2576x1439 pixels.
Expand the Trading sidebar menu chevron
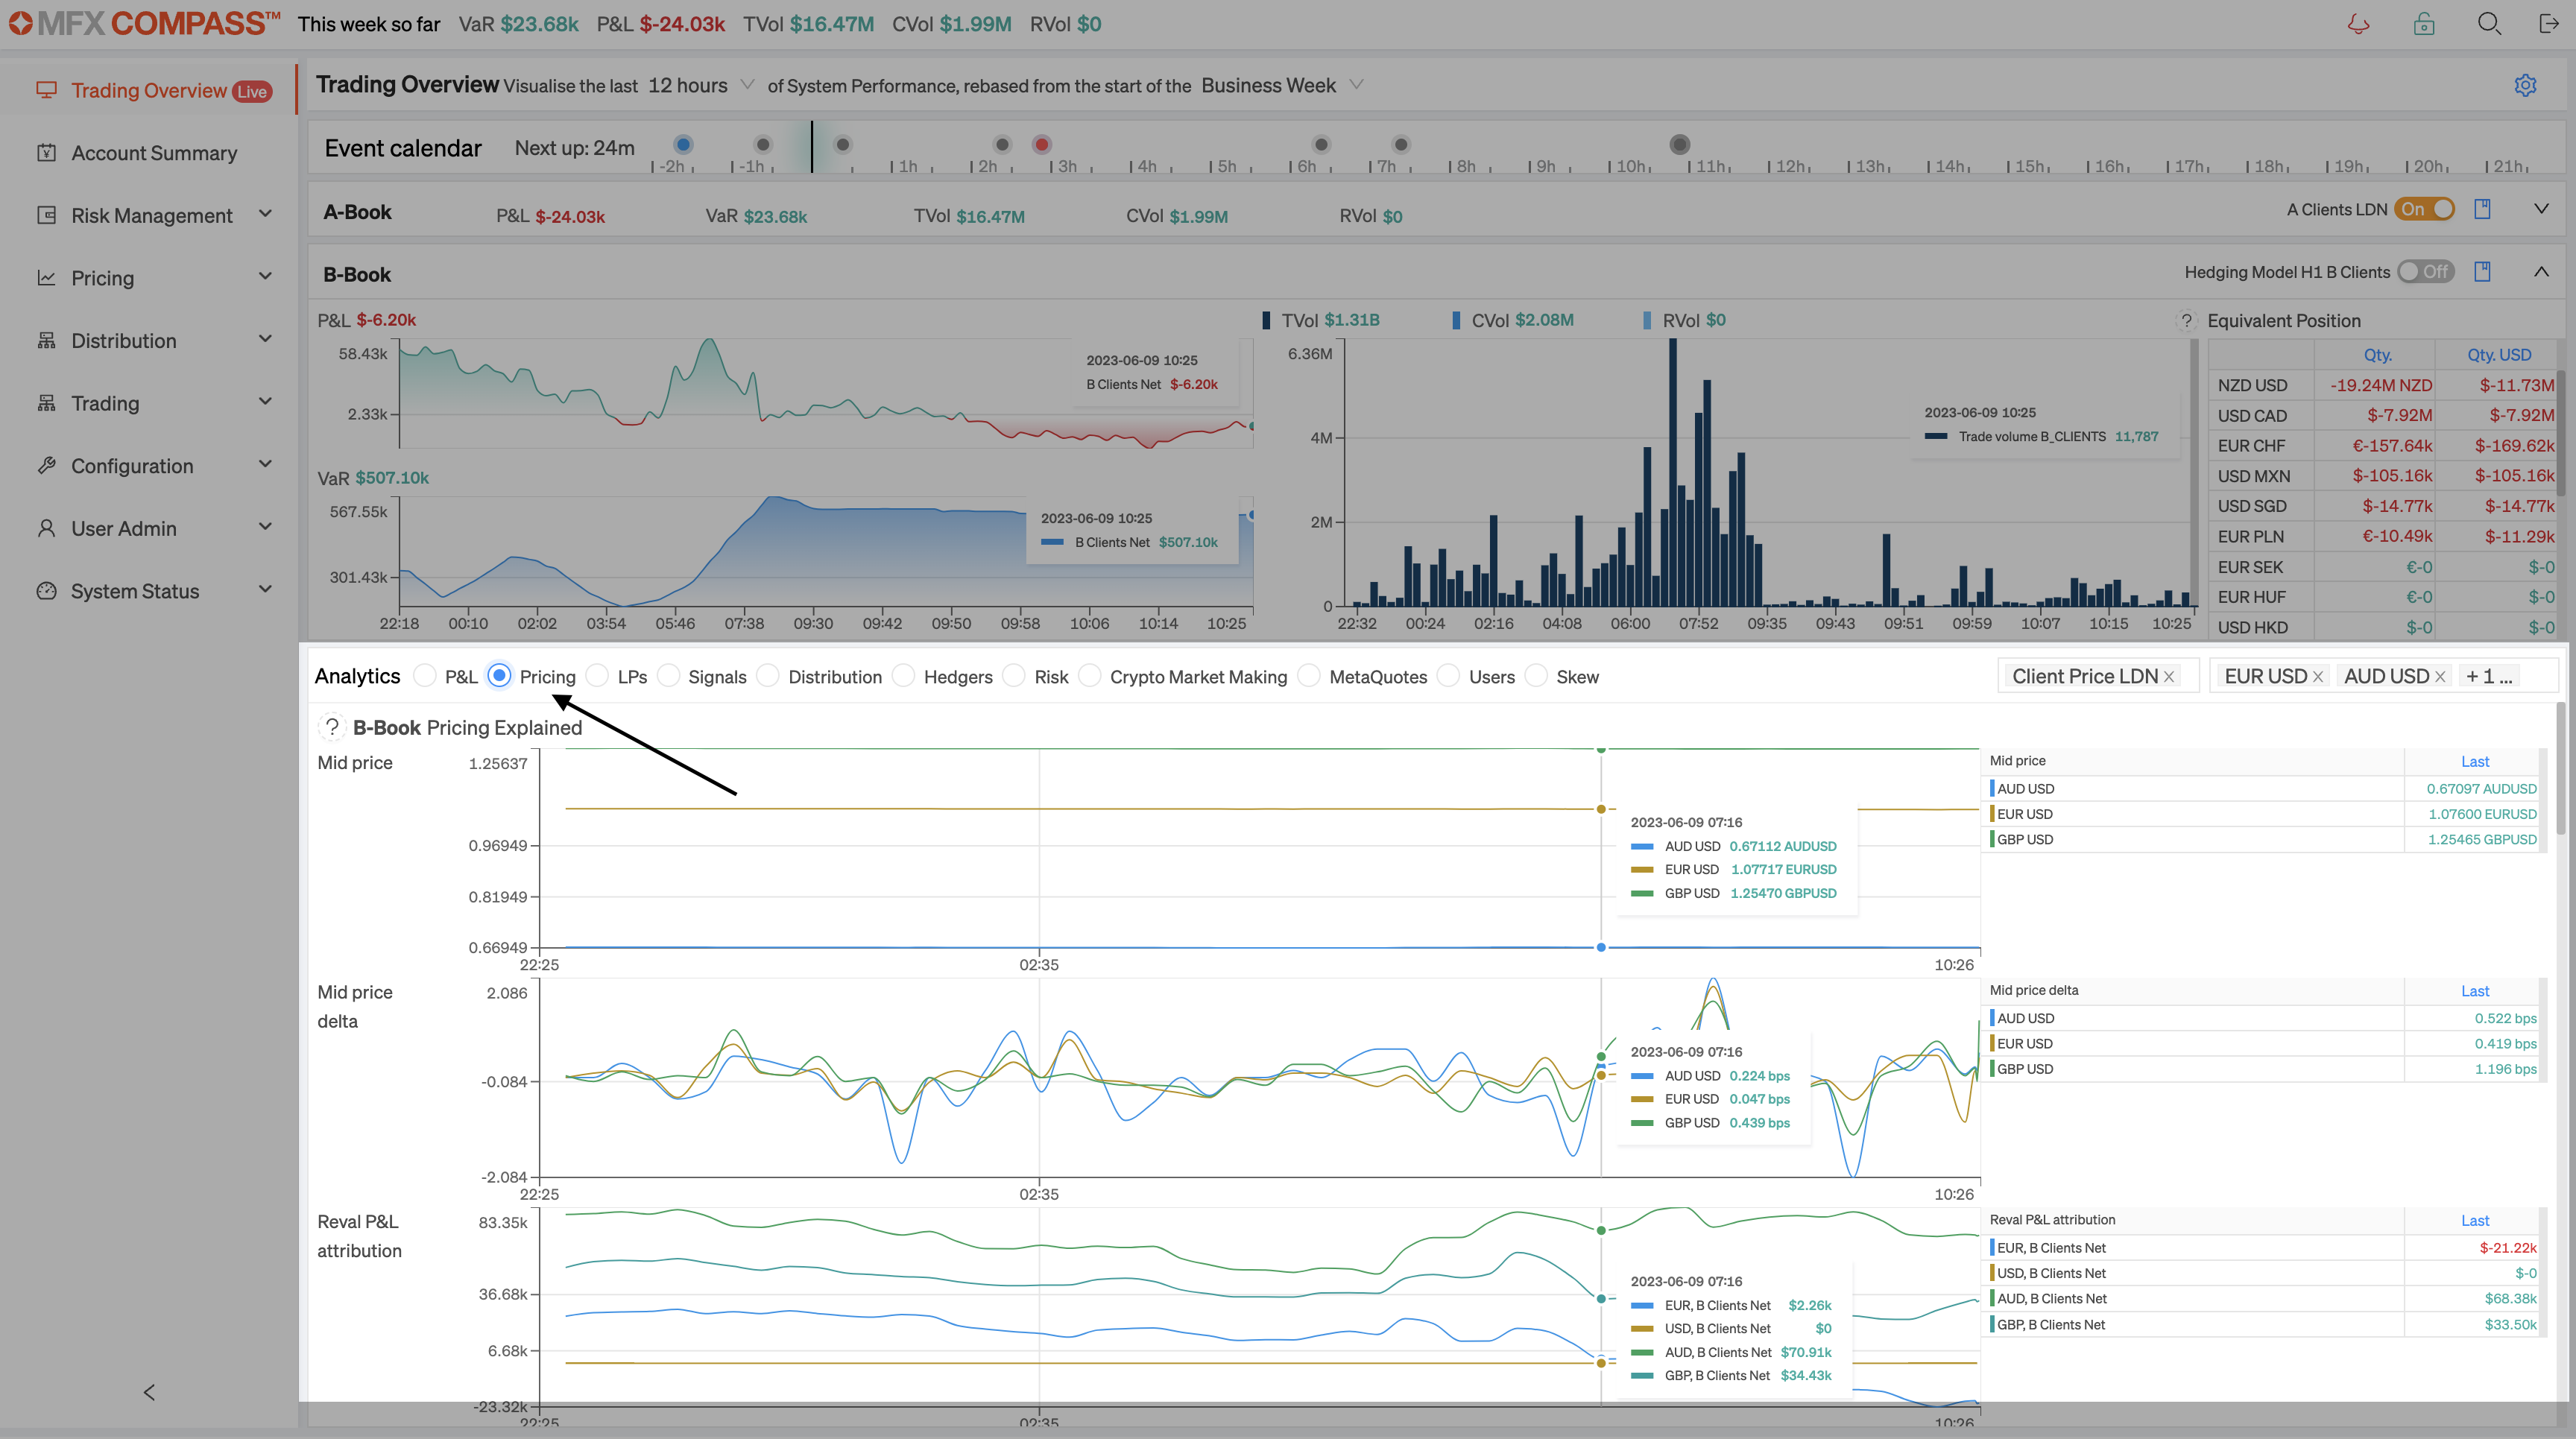coord(265,402)
